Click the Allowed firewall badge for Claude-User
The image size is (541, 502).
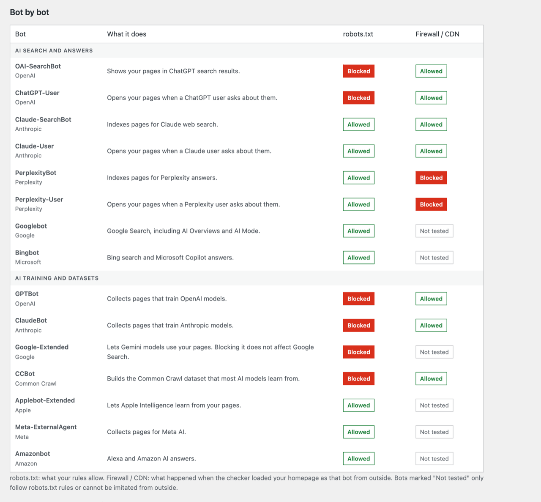431,151
